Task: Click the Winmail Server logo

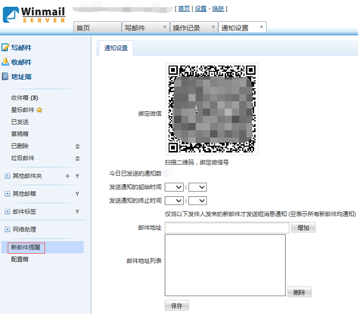Action: (x=34, y=15)
